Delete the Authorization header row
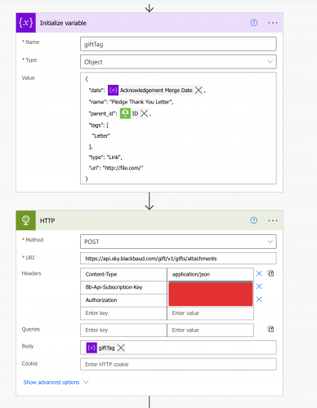This screenshot has width=317, height=408. tap(259, 299)
